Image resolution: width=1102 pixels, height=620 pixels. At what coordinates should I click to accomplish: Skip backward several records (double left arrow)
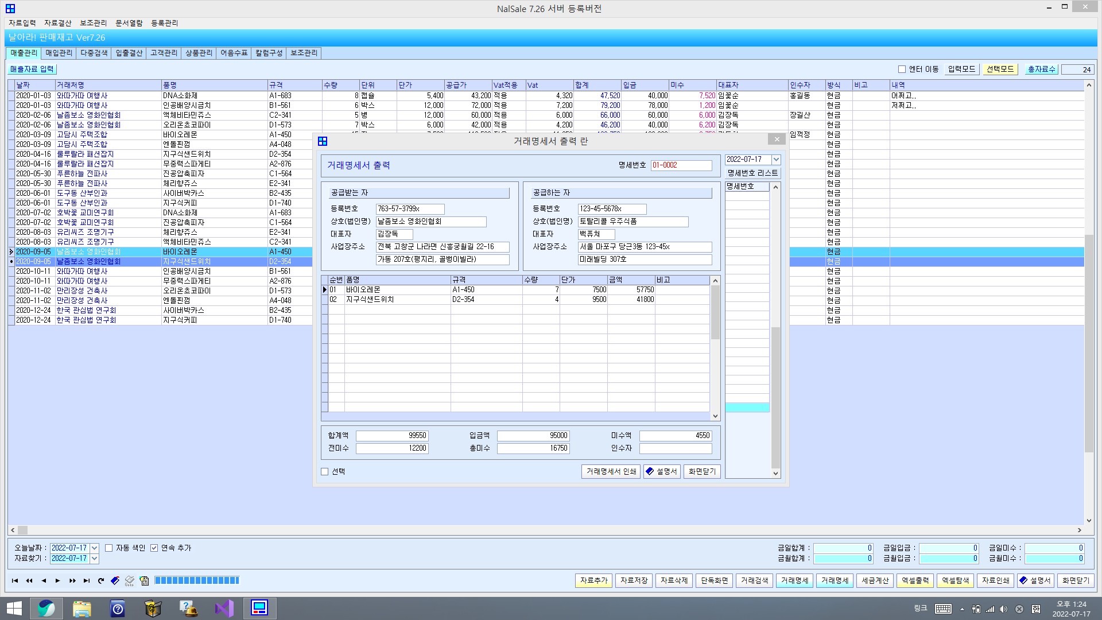click(29, 581)
